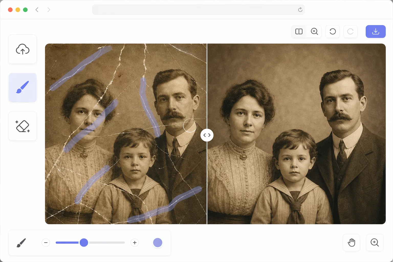Click the brush size slider knob

(x=84, y=243)
